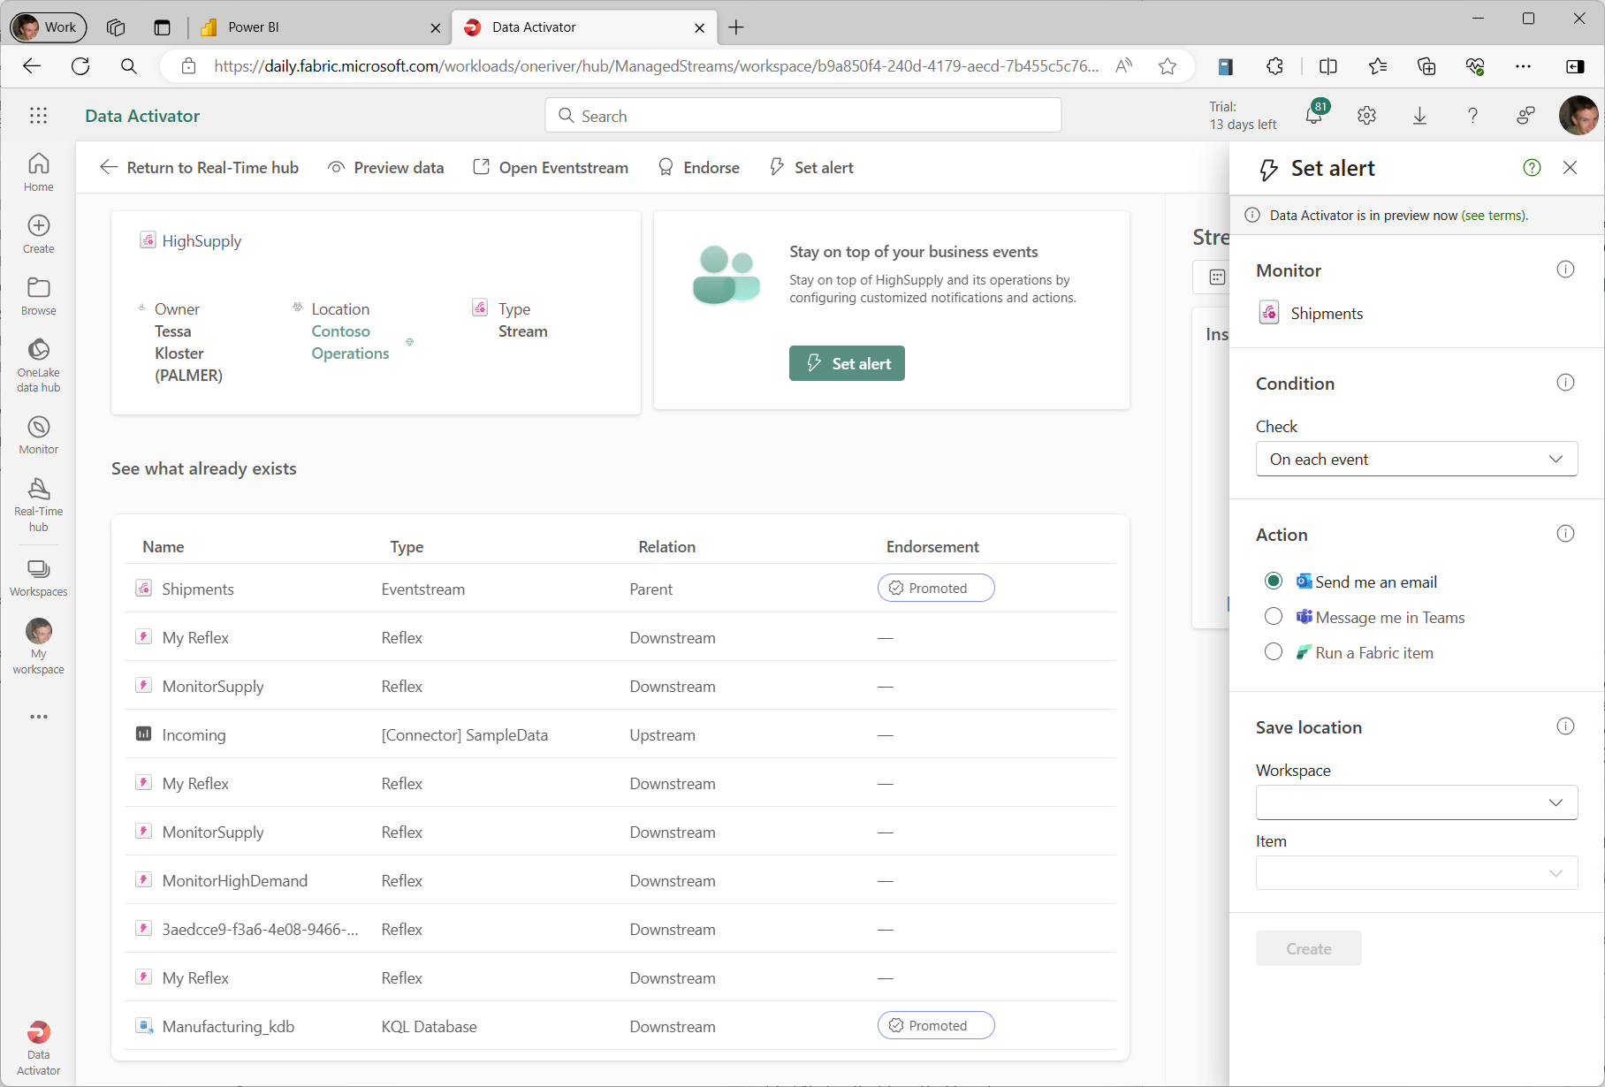This screenshot has width=1605, height=1087.
Task: Show info for Monitor section
Action: (x=1565, y=270)
